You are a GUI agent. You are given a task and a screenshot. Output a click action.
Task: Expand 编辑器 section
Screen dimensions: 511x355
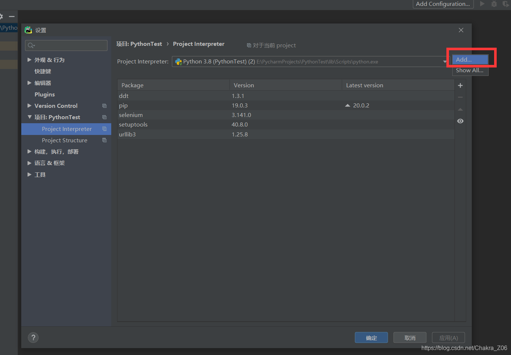coord(29,83)
